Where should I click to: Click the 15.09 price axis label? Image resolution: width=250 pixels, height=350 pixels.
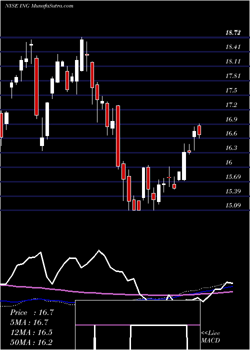coord(233,205)
